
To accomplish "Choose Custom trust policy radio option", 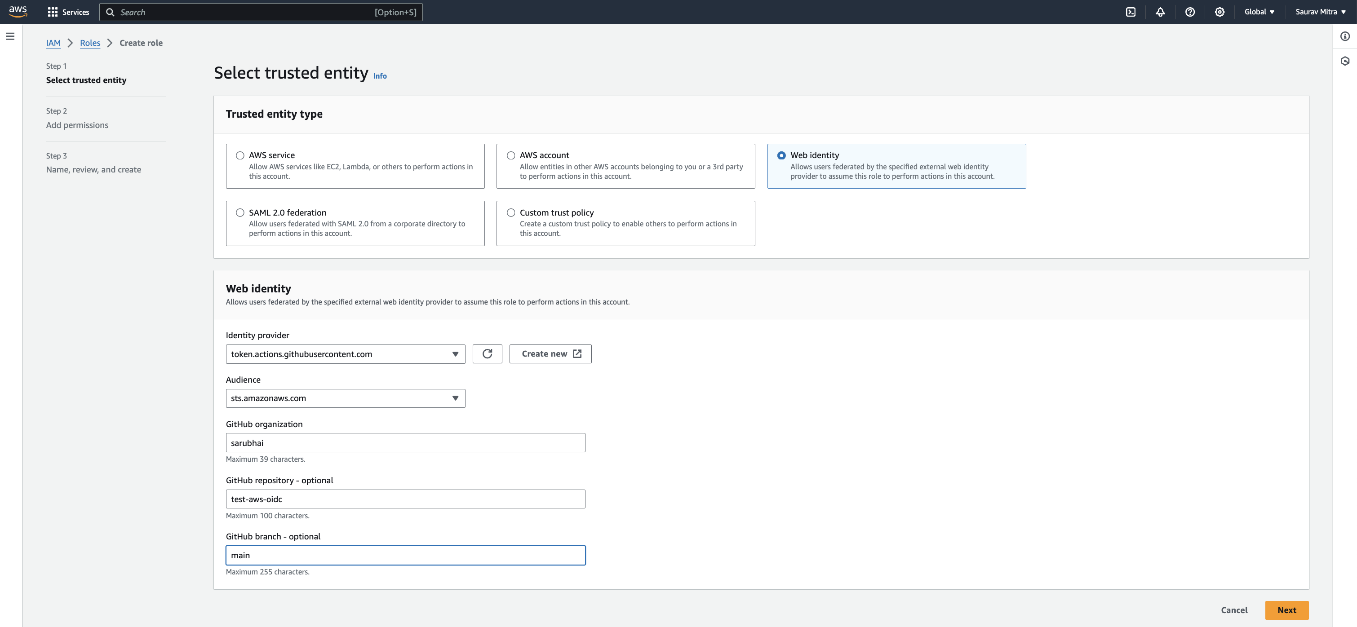I will point(510,213).
